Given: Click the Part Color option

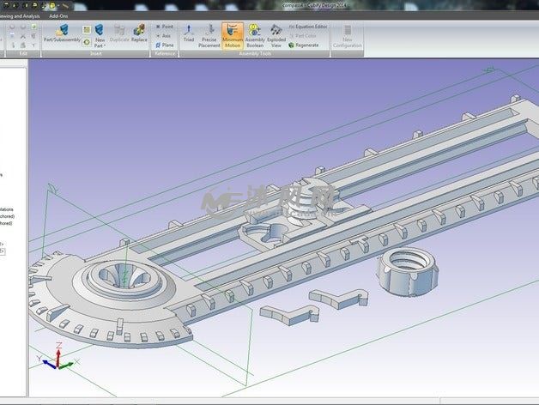Looking at the screenshot, I should tap(305, 36).
